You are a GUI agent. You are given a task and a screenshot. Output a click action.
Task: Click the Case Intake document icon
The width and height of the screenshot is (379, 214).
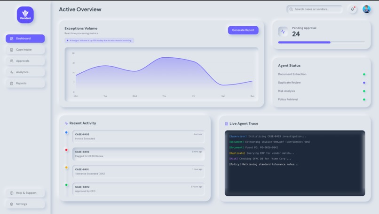12,50
